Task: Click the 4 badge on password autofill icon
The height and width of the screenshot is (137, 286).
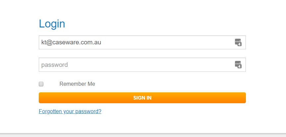Action: tap(240, 67)
